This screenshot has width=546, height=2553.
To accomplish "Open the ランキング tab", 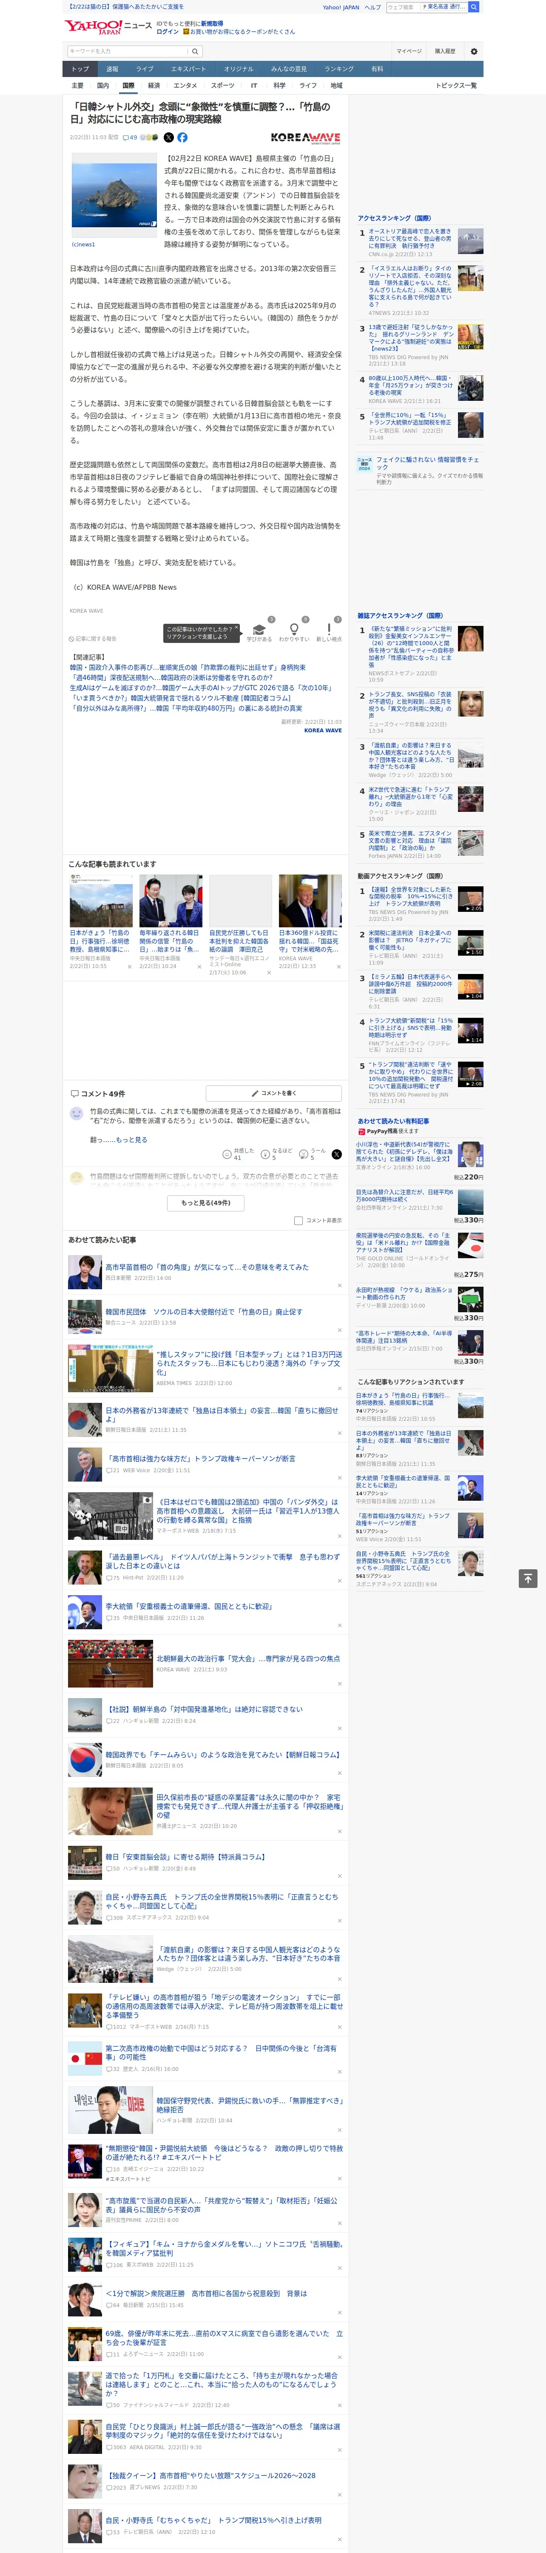I will [x=339, y=69].
